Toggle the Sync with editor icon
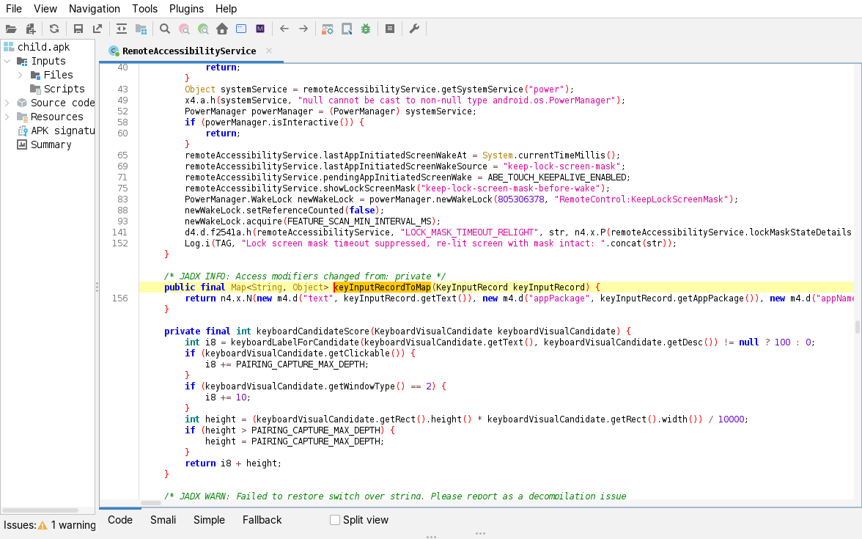 pos(122,29)
